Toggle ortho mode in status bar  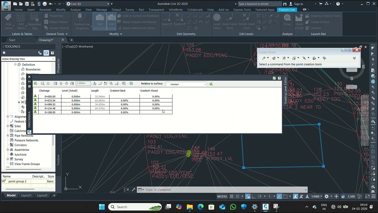pos(254,196)
